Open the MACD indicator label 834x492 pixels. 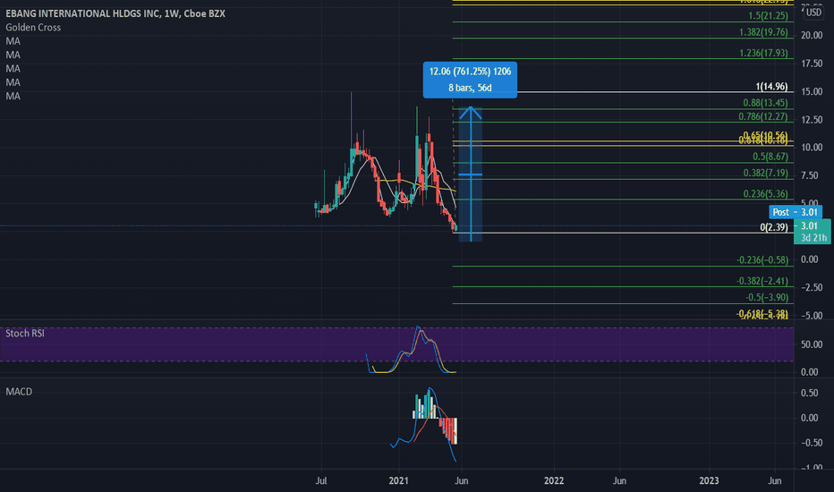pos(19,392)
